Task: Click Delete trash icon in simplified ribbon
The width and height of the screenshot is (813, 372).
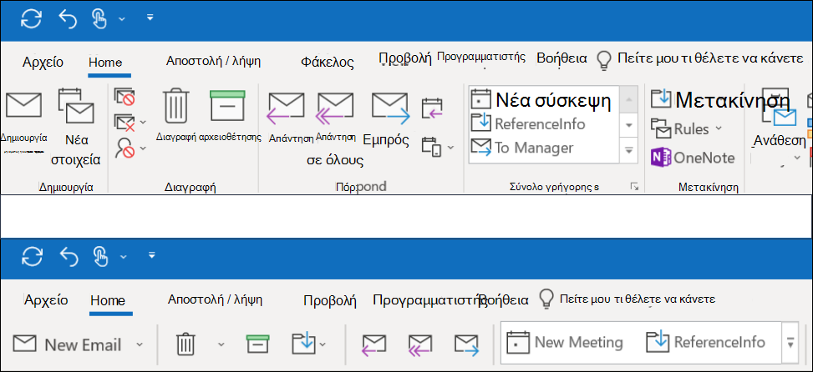Action: [185, 344]
